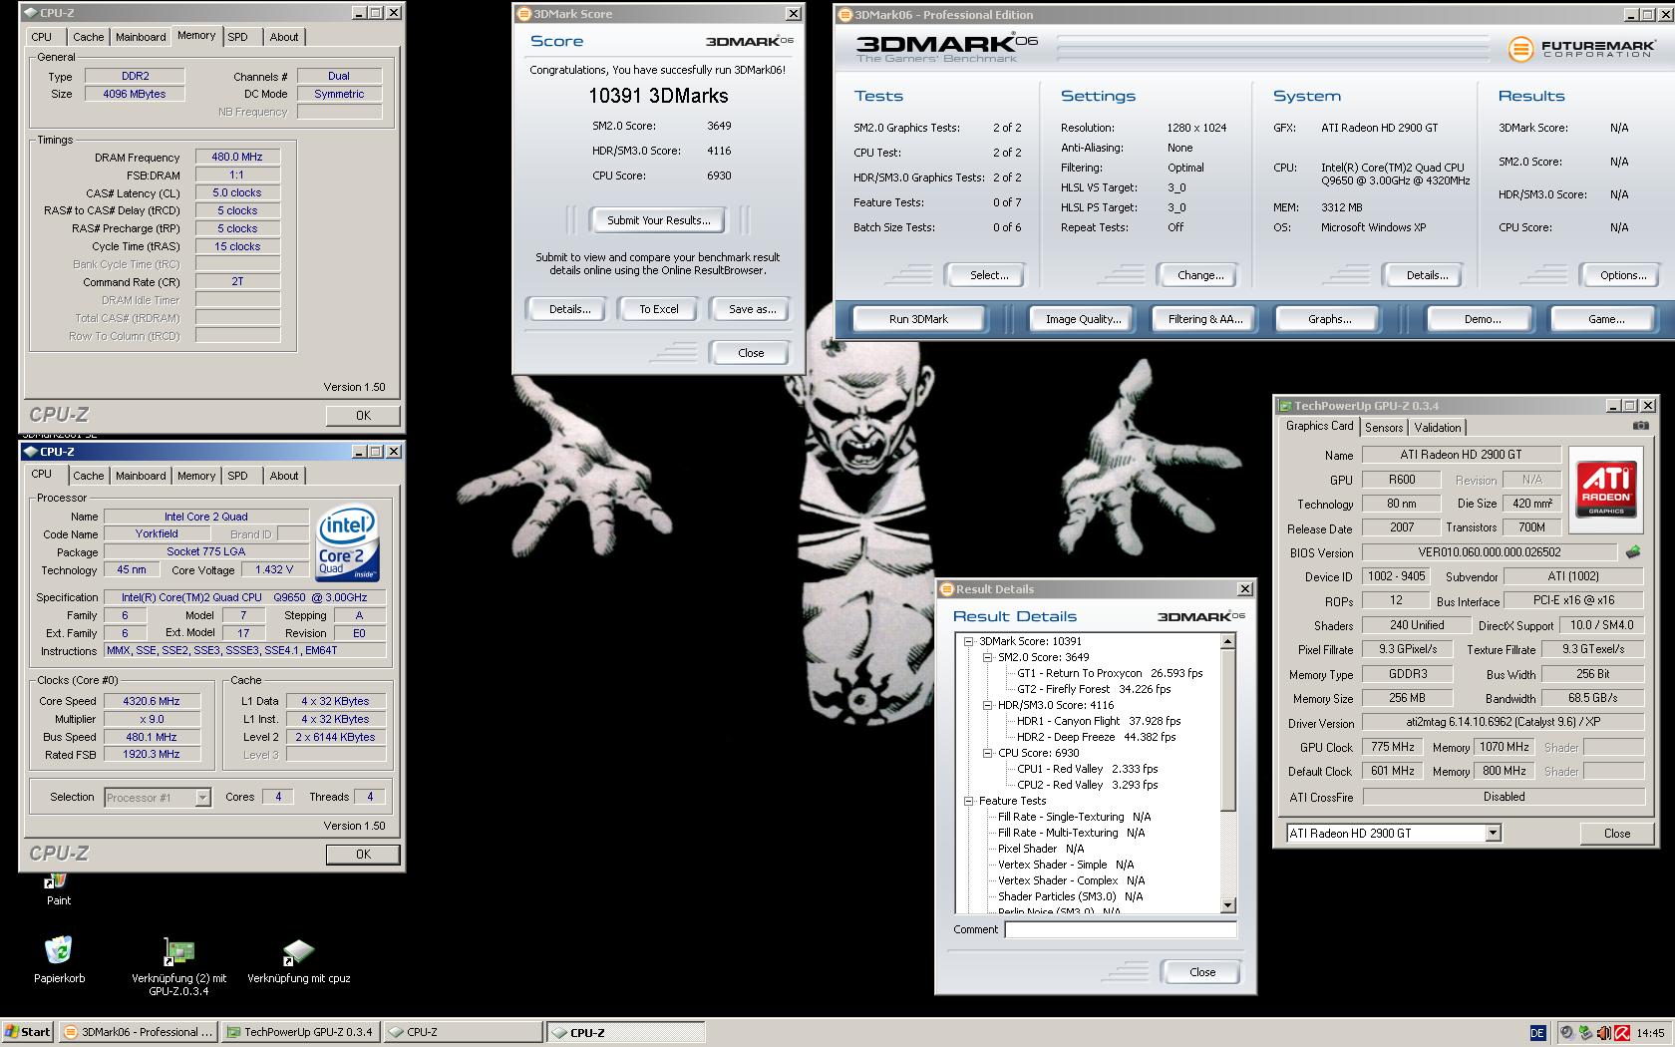Viewport: 1675px width, 1047px height.
Task: Click the Save as... button
Action: (x=752, y=309)
